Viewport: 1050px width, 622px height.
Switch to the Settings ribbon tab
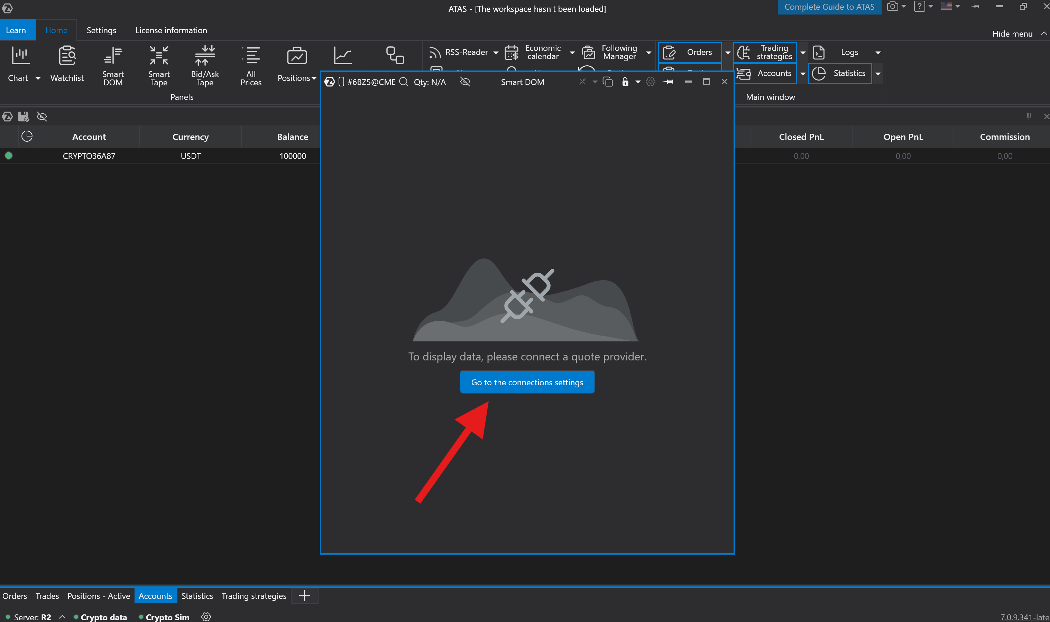101,31
